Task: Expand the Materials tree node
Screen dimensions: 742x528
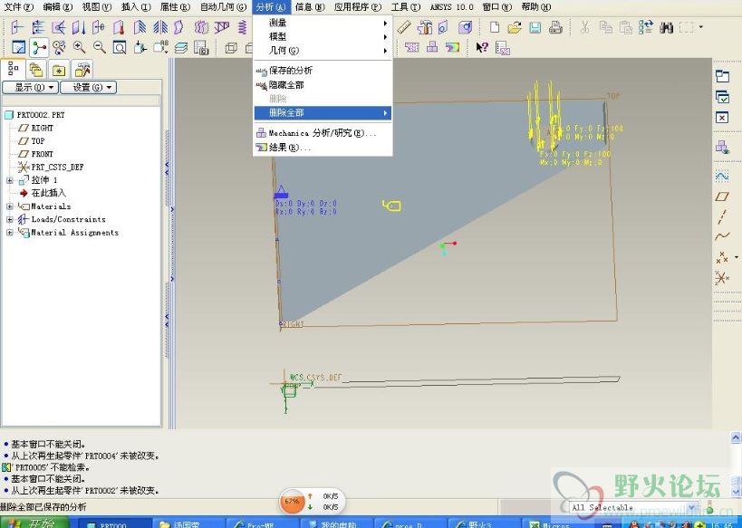Action: pos(10,206)
